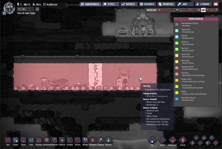Image resolution: width=222 pixels, height=149 pixels.
Task: Open the Automation build category
Action: tap(93, 140)
